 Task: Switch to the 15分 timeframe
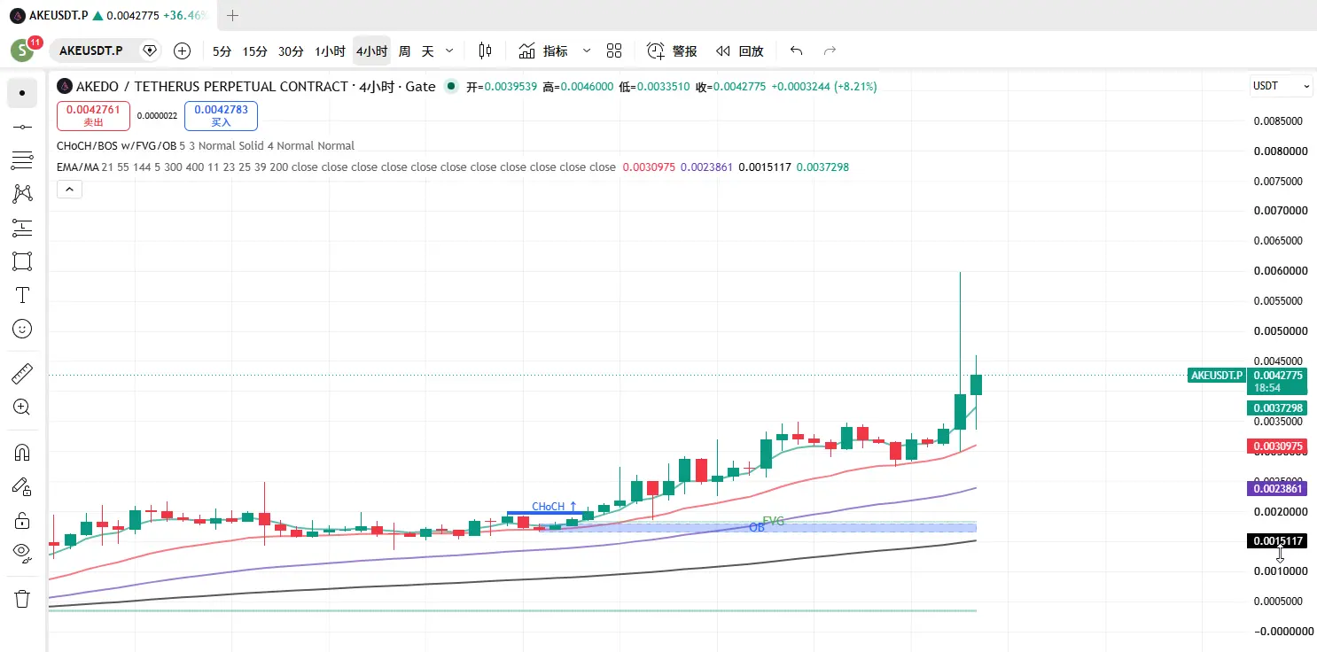254,51
